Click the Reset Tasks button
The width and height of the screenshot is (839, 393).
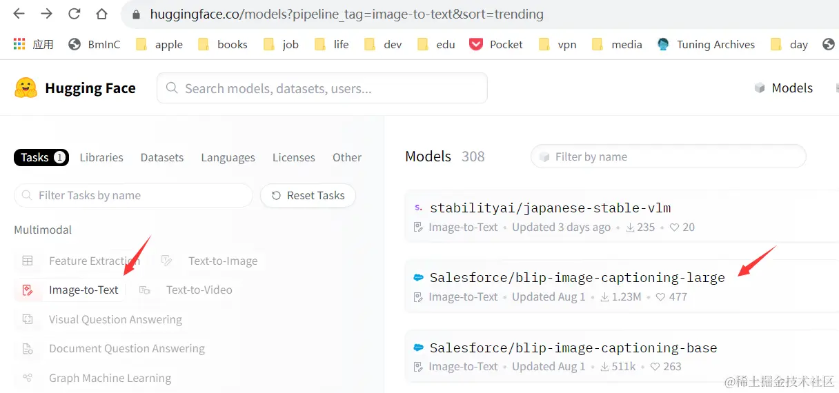(x=308, y=195)
